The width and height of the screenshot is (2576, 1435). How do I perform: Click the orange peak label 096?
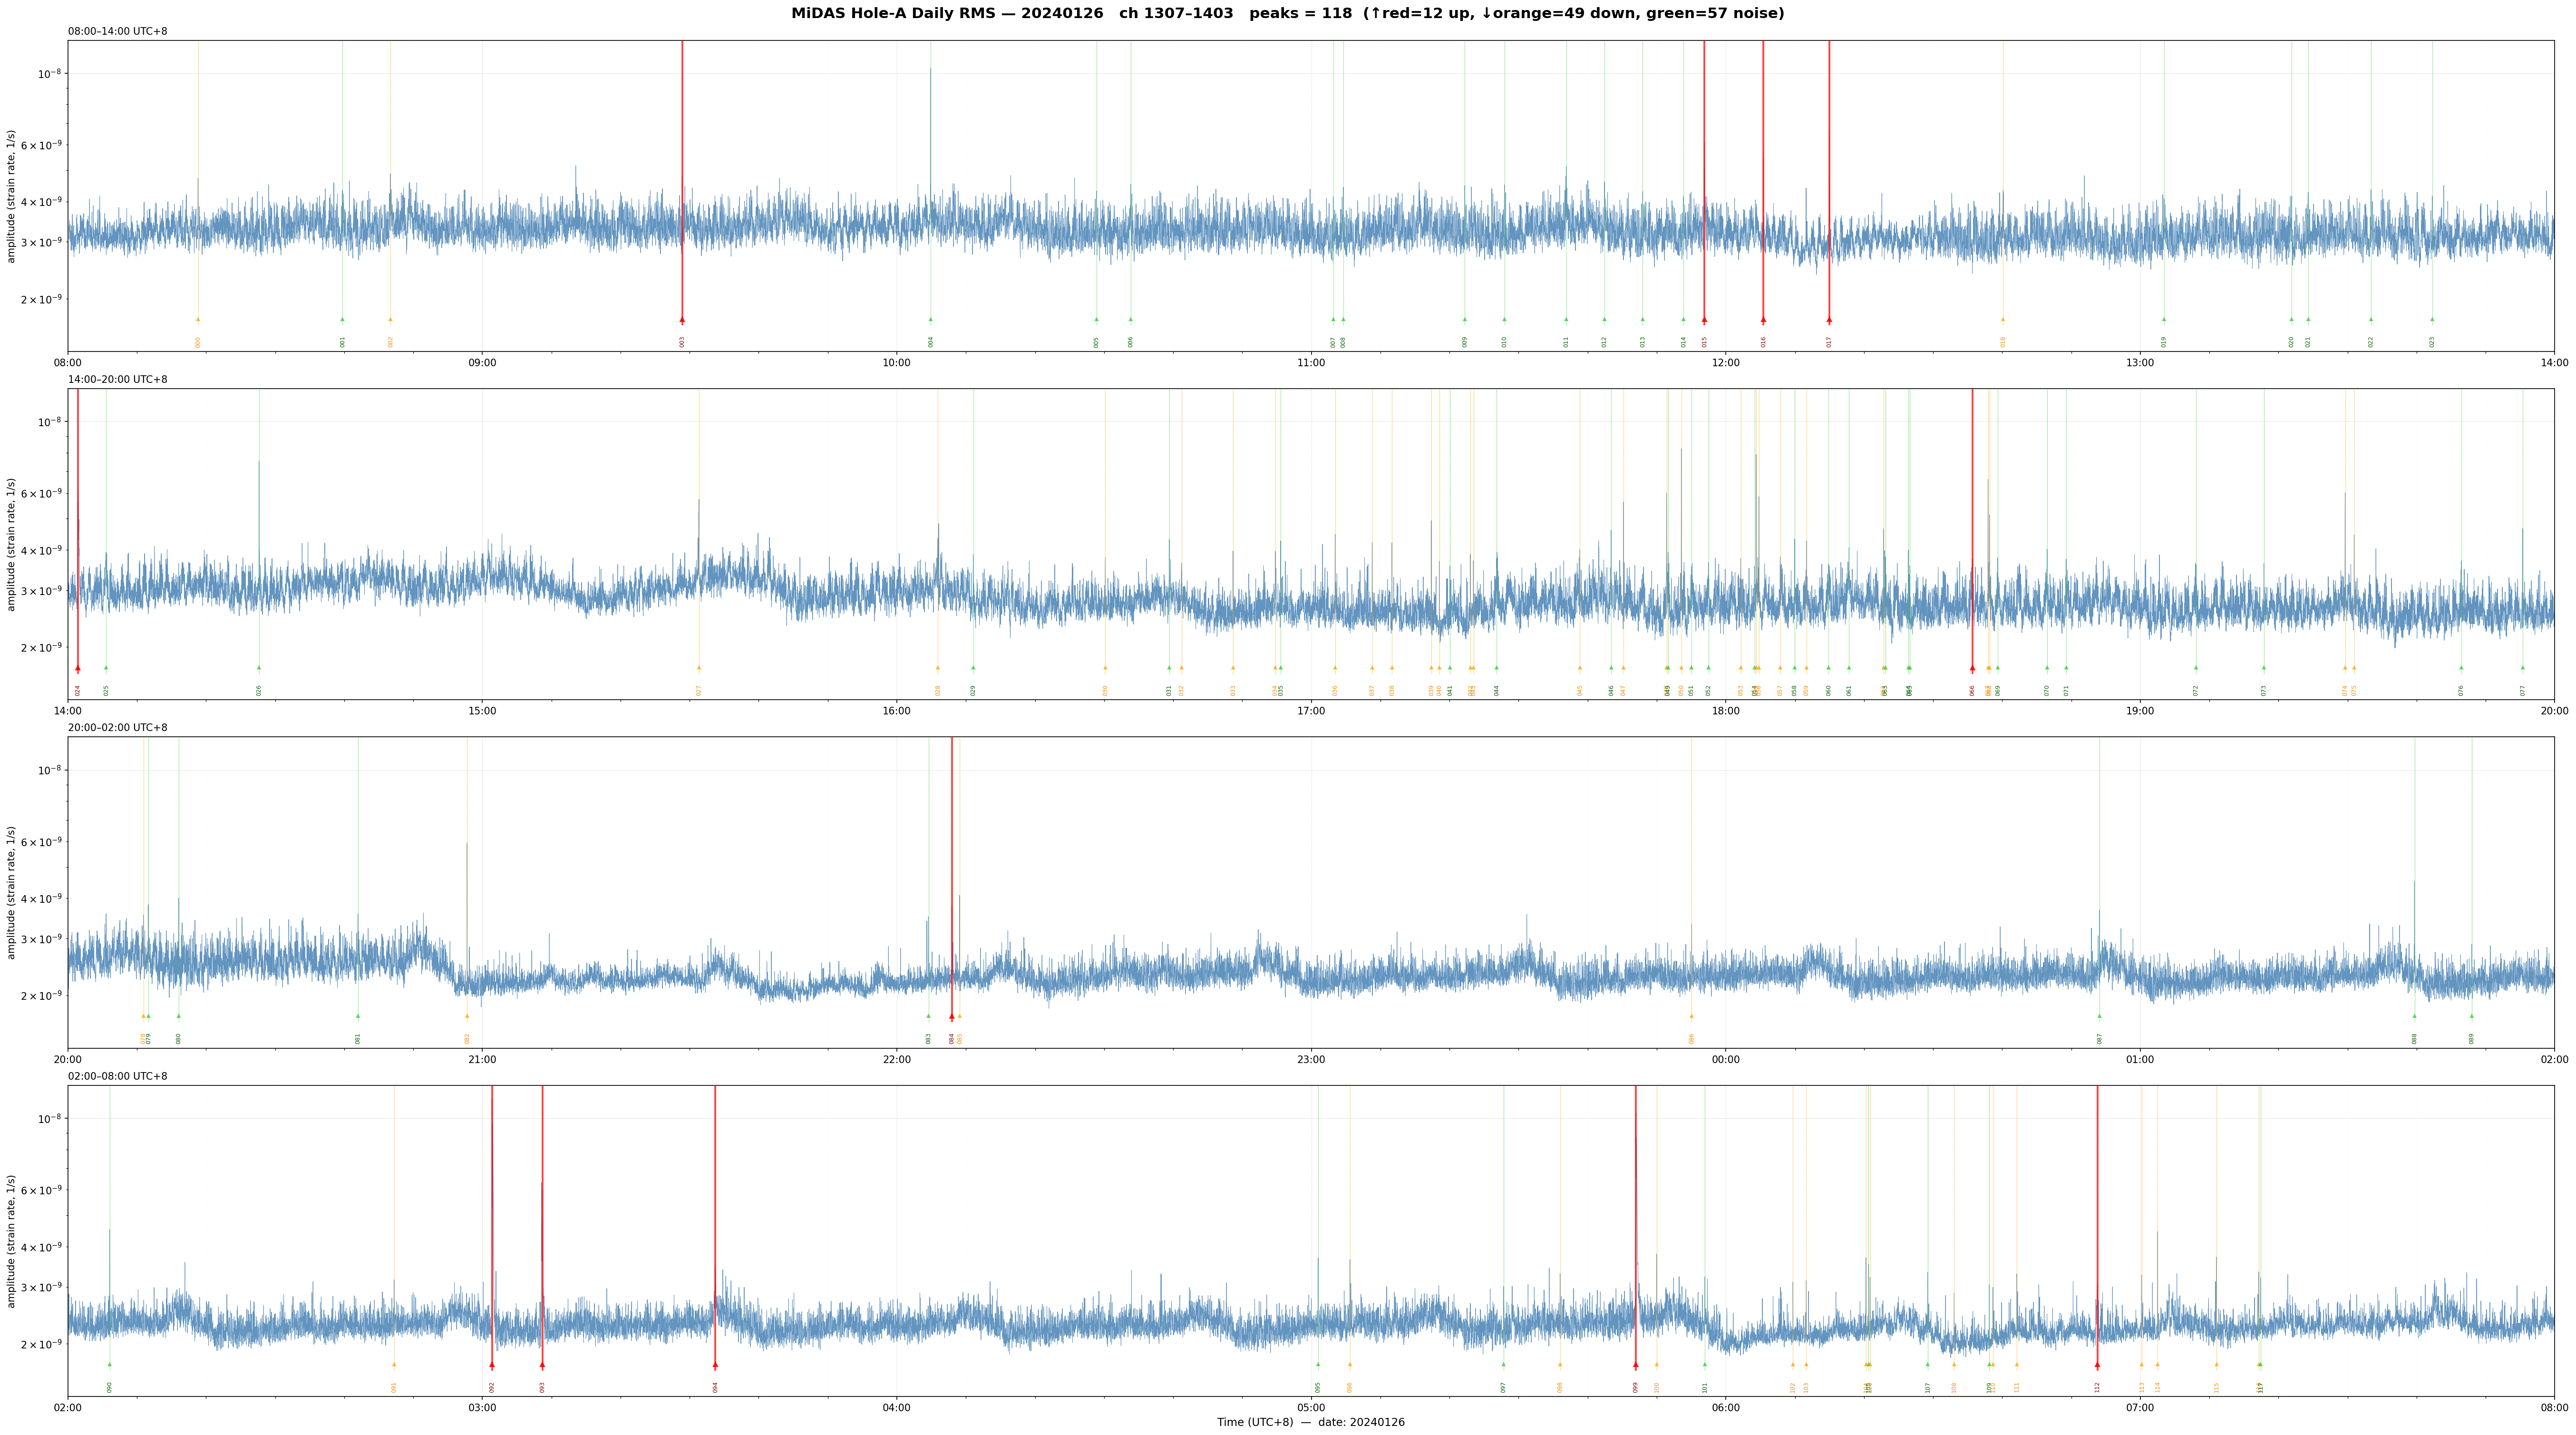point(1350,1387)
